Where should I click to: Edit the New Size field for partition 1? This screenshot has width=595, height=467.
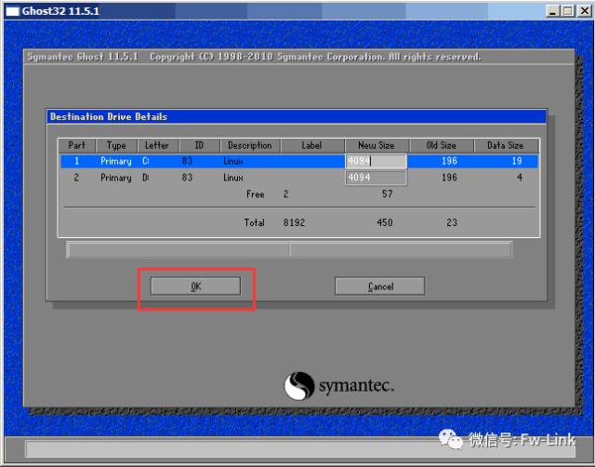(x=376, y=161)
